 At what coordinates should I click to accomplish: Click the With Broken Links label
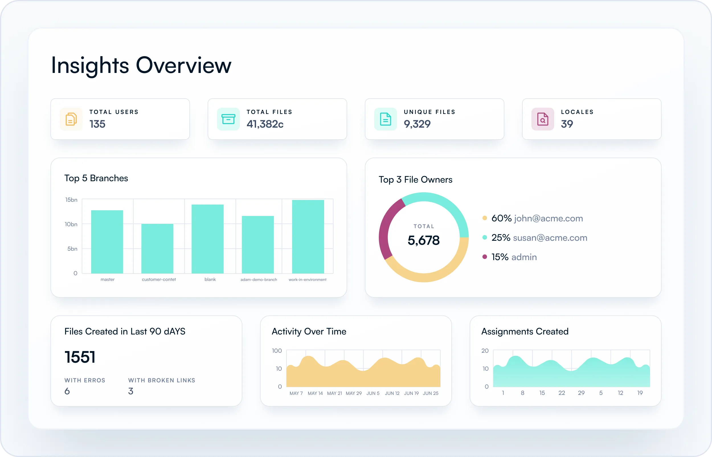[x=161, y=380]
